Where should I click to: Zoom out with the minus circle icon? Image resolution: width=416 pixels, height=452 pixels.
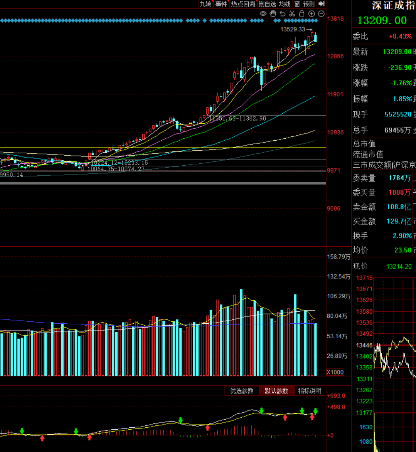coord(321,14)
